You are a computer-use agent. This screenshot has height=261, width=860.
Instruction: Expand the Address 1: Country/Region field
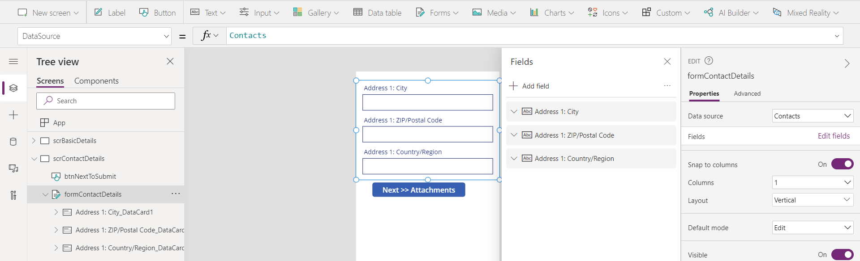tap(514, 158)
